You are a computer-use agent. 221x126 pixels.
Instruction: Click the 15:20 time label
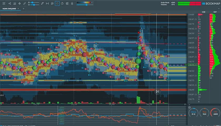point(112,104)
